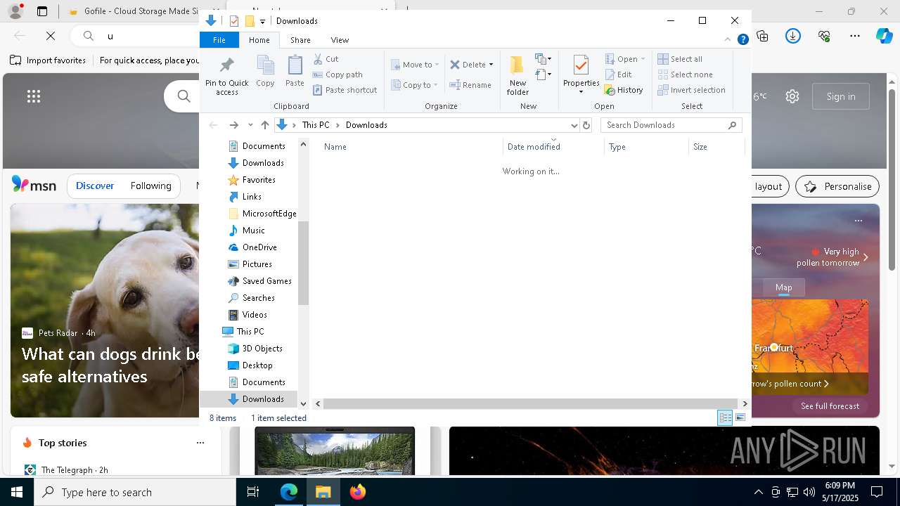Click the Personalise button on MSN

pos(837,186)
